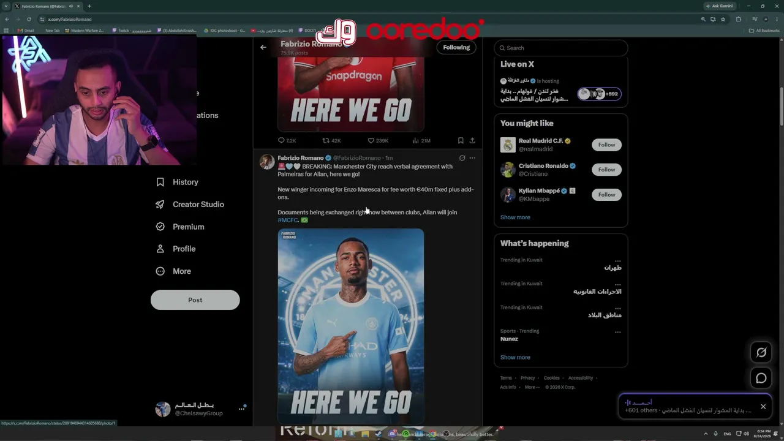Show more under You might like
This screenshot has height=441, width=784.
pos(515,217)
